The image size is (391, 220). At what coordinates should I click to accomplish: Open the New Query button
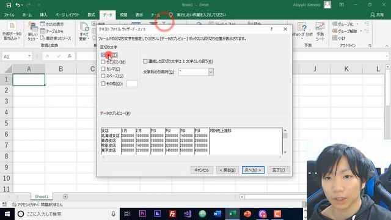pyautogui.click(x=32, y=31)
